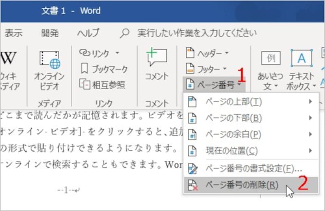Click the ページの下部 page-bottom icon

click(x=192, y=118)
